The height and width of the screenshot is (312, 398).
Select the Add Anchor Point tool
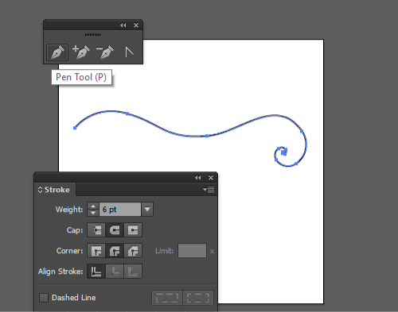[x=81, y=52]
